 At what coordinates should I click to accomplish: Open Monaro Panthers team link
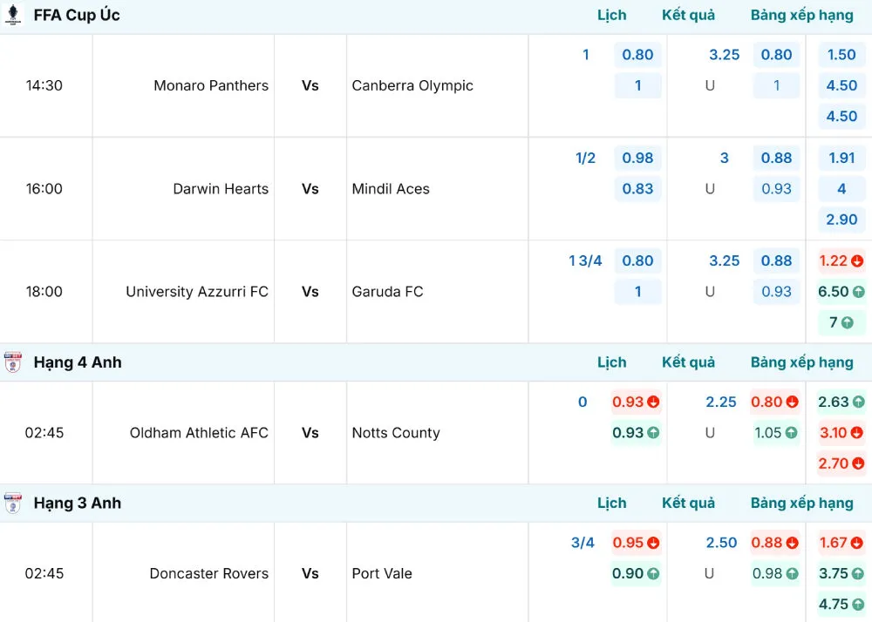click(x=210, y=85)
